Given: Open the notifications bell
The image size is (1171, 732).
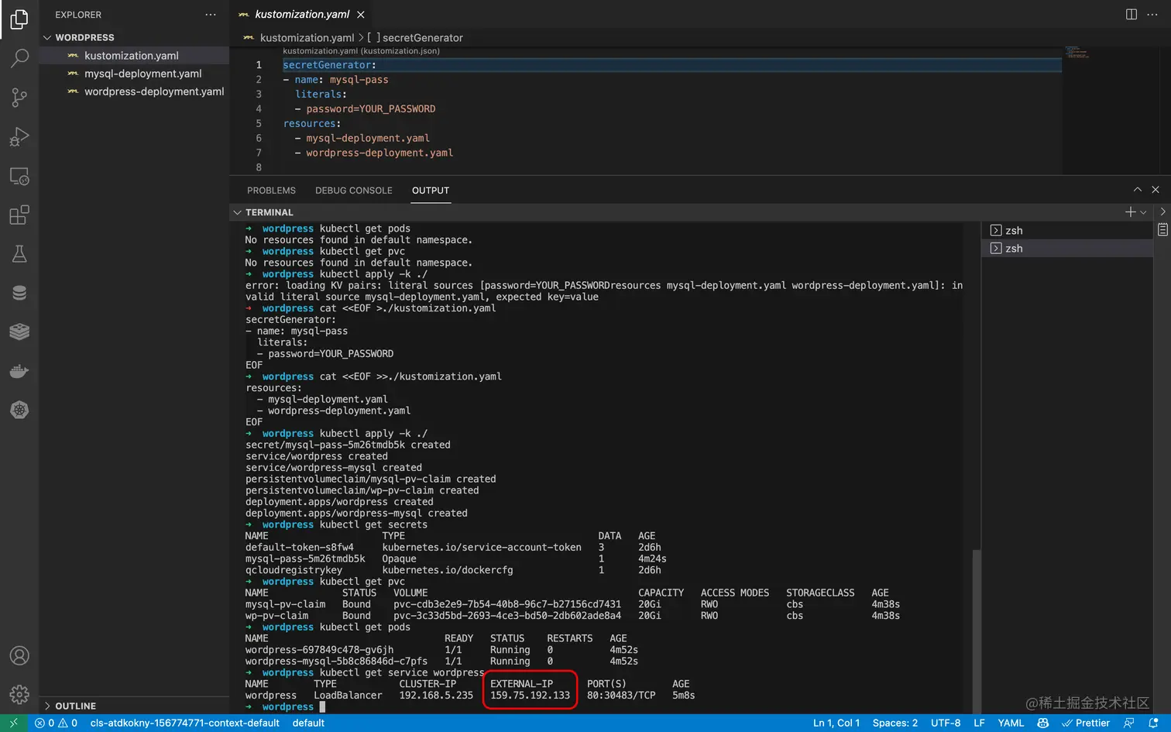Looking at the screenshot, I should point(1153,723).
